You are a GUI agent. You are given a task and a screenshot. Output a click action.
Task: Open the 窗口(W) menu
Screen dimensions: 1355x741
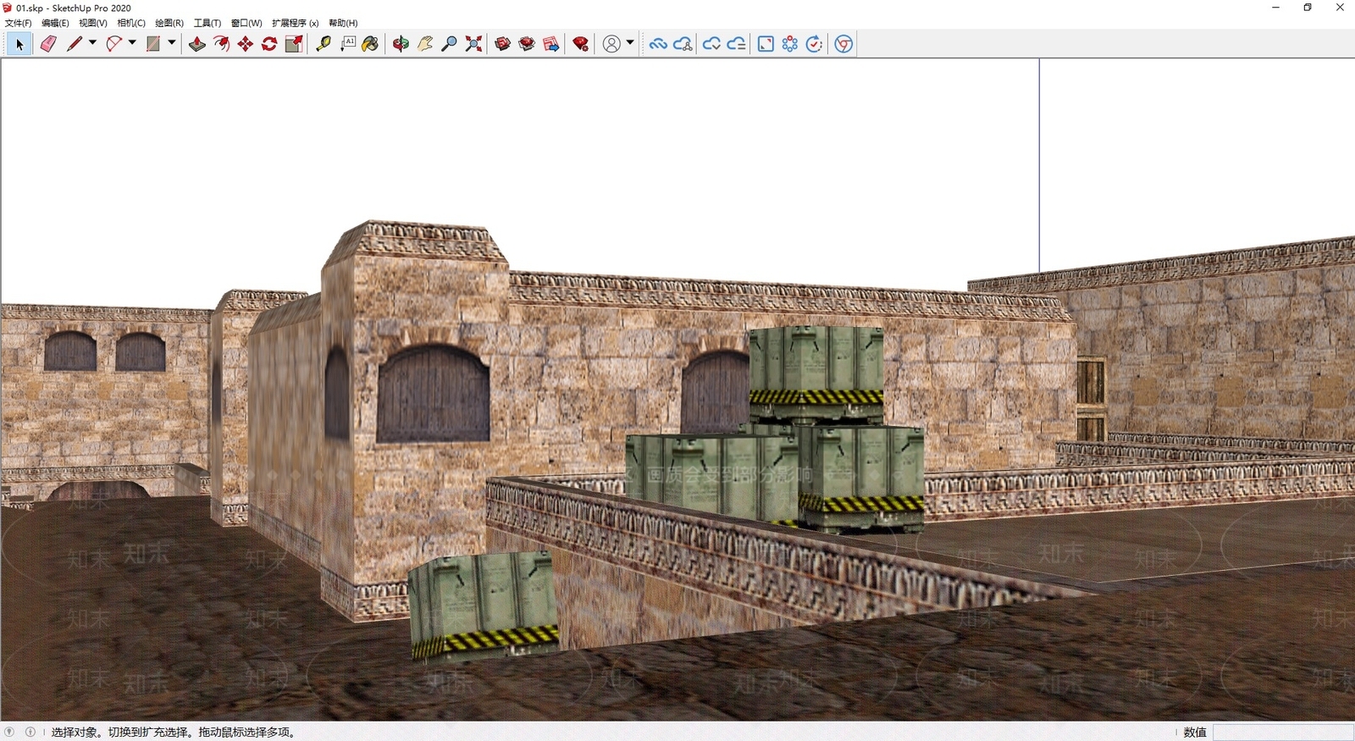pos(246,23)
